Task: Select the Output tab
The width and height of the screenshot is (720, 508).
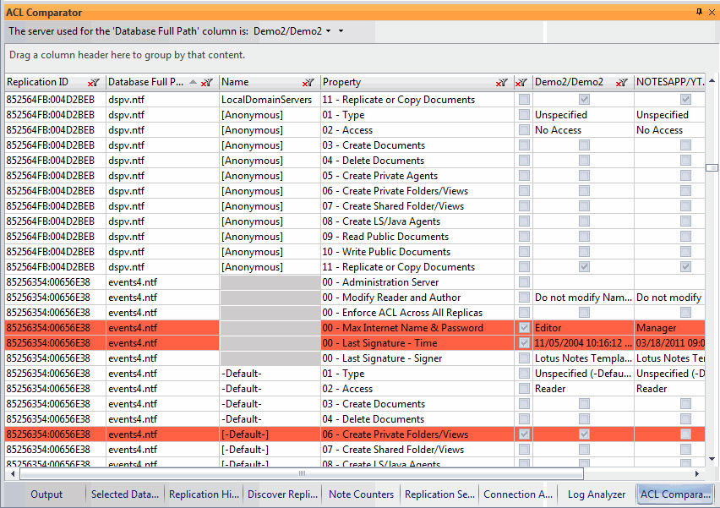Action: (x=46, y=494)
